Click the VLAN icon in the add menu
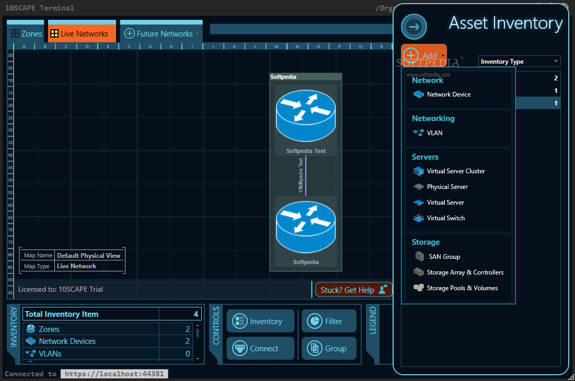 tap(418, 133)
